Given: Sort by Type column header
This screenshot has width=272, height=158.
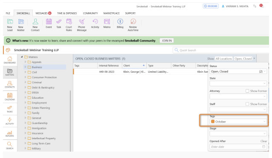Looking at the screenshot, I should coord(159,65).
